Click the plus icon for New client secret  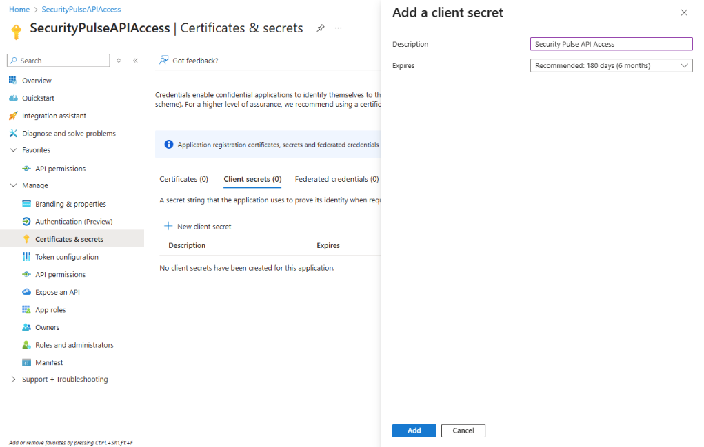point(168,226)
